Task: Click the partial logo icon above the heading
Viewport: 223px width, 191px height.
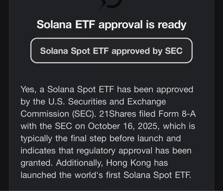Action: [111, 4]
